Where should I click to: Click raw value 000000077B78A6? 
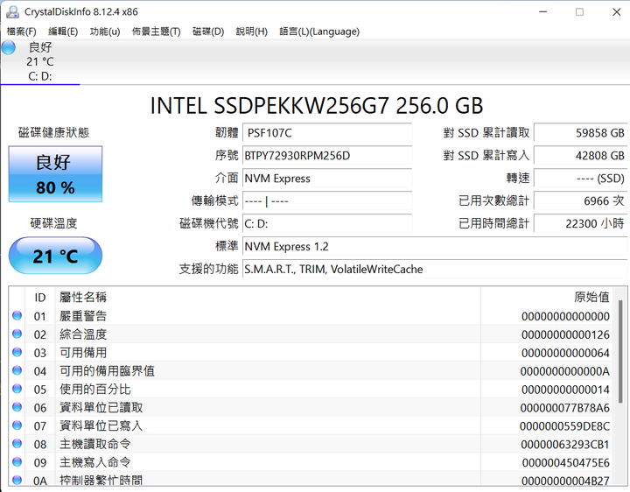click(565, 408)
